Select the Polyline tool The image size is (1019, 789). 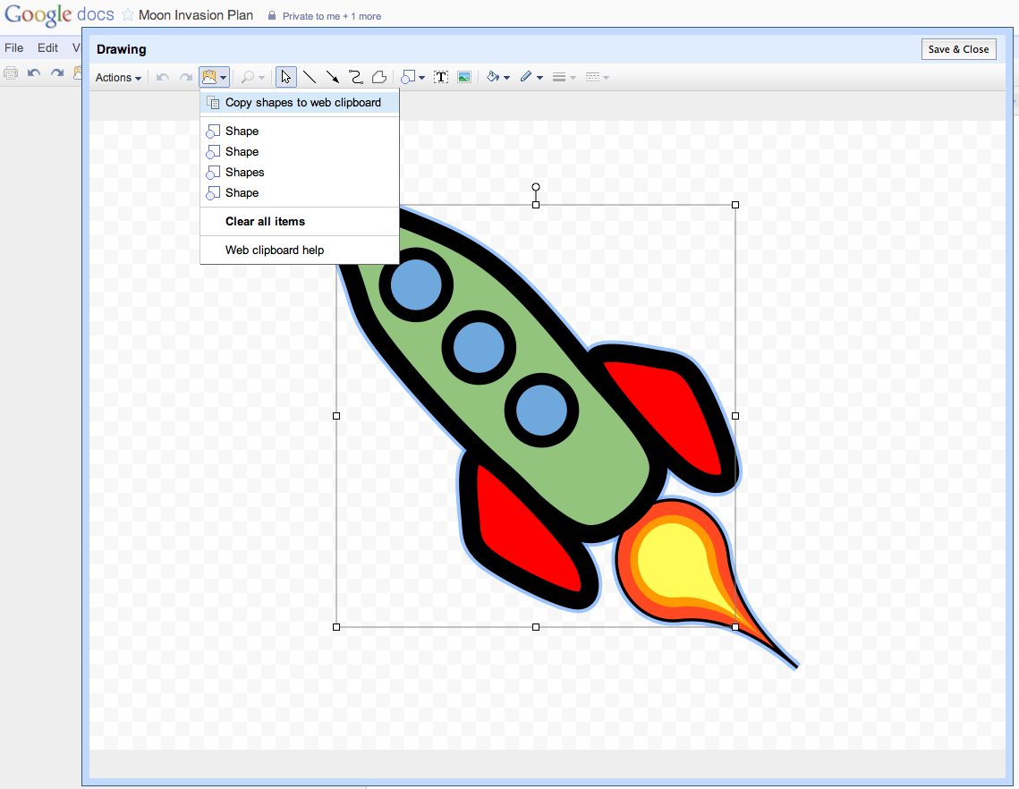pos(378,77)
